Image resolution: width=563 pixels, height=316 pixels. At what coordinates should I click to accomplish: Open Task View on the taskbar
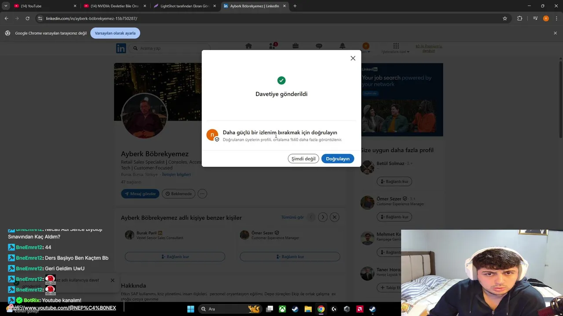coord(270,309)
